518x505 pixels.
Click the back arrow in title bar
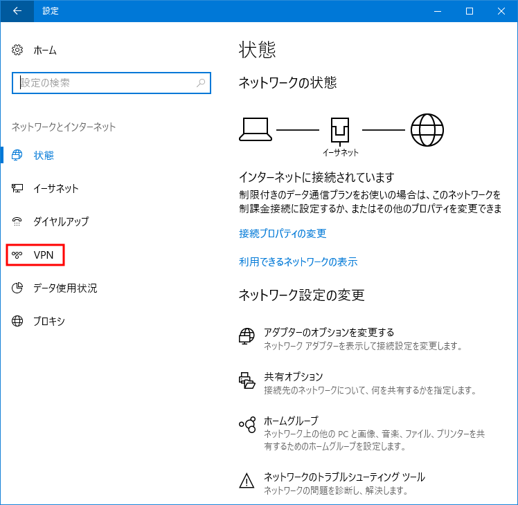17,11
